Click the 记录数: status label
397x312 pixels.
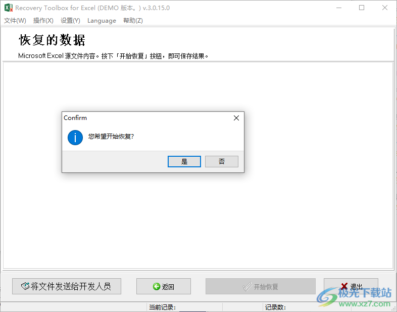coord(275,307)
